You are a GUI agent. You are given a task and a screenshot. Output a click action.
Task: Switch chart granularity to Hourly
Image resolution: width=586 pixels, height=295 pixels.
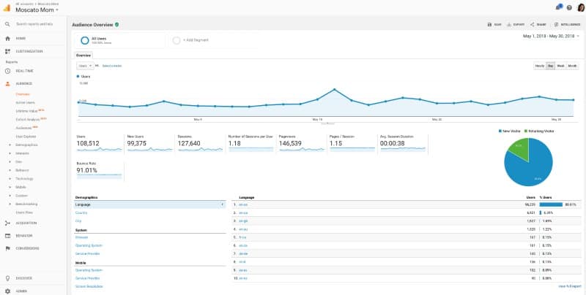click(x=540, y=66)
